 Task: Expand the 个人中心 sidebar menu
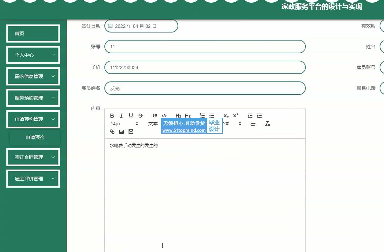click(33, 55)
